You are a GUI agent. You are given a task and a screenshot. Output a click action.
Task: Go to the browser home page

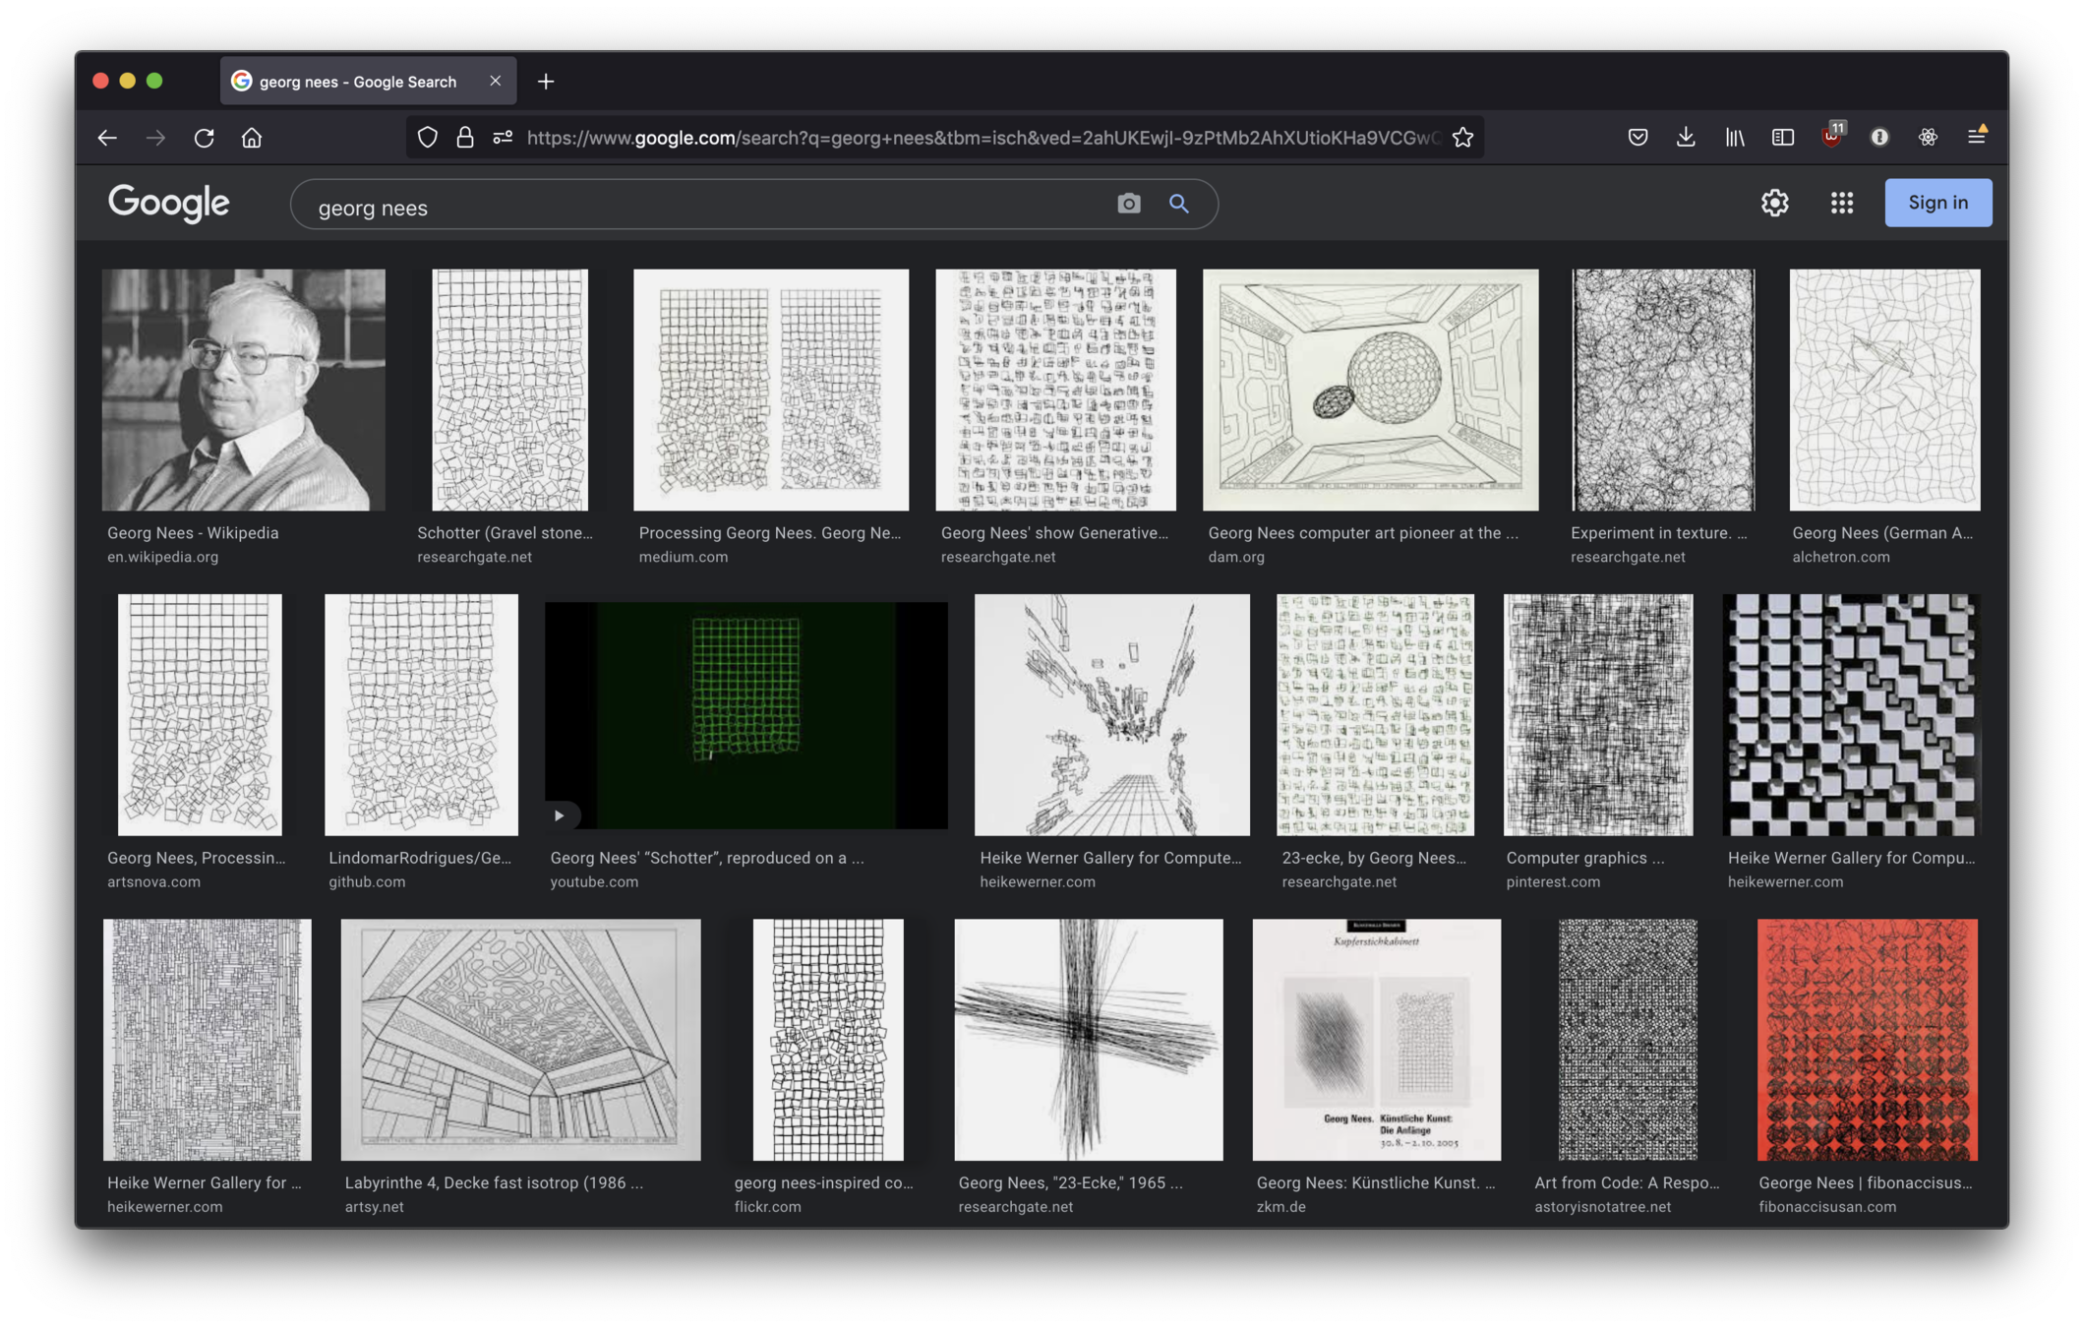coord(252,138)
